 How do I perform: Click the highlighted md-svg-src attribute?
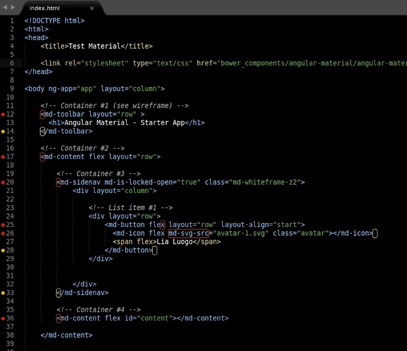(x=189, y=233)
